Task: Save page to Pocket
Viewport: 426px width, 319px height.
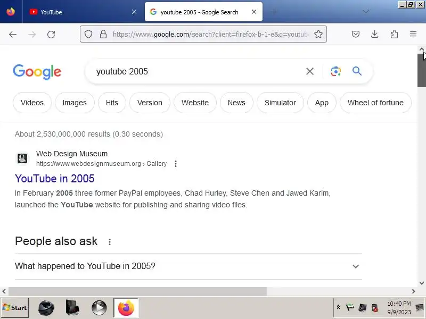Action: tap(356, 34)
